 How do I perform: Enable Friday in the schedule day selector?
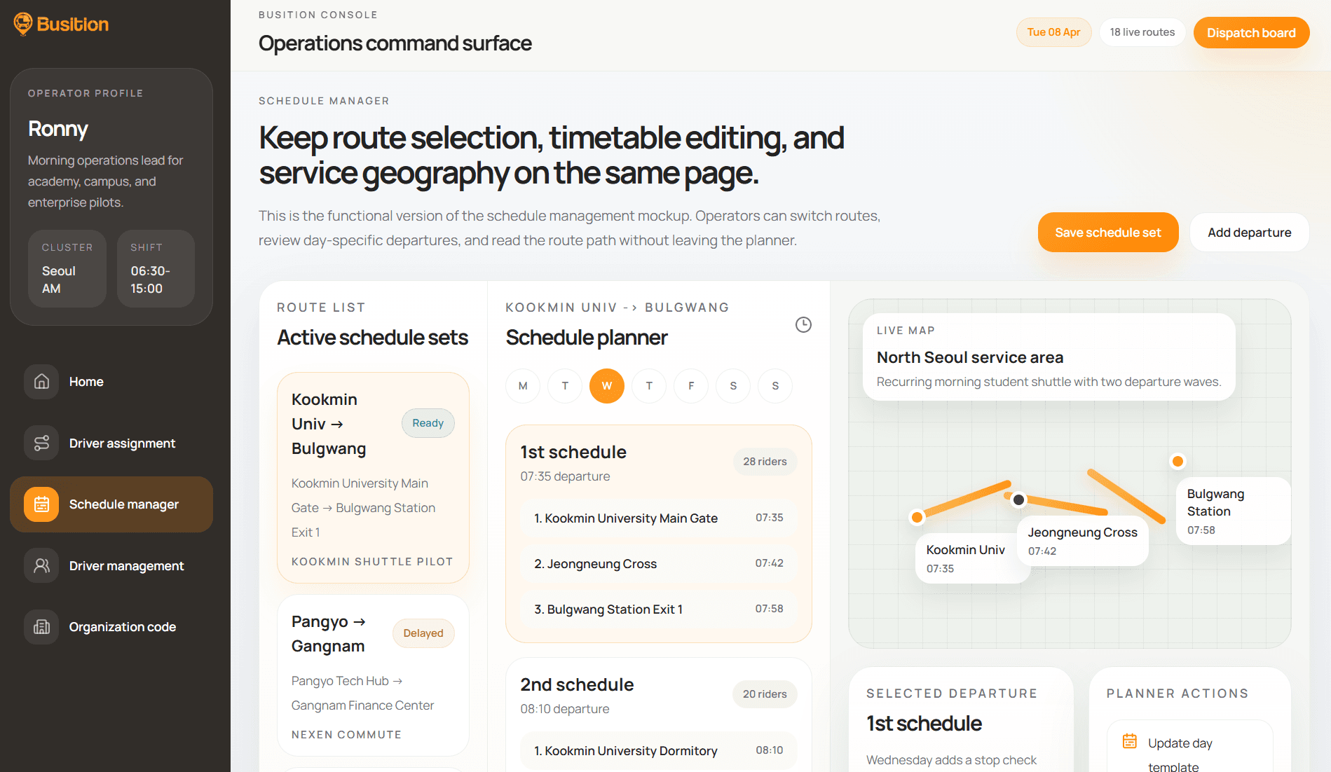[x=691, y=386]
